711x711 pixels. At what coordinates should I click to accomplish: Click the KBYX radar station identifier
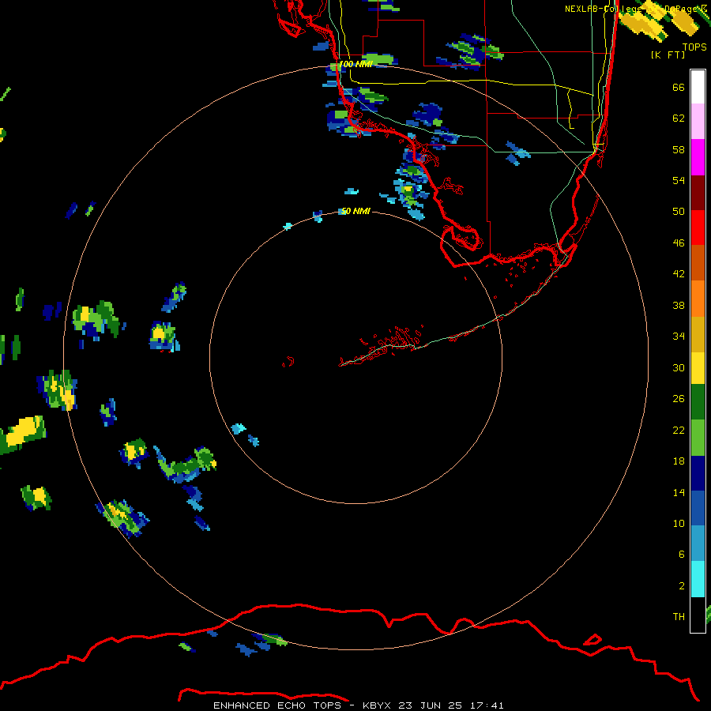376,705
